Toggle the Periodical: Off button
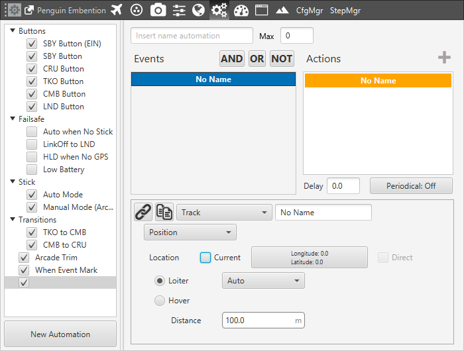 pos(411,186)
